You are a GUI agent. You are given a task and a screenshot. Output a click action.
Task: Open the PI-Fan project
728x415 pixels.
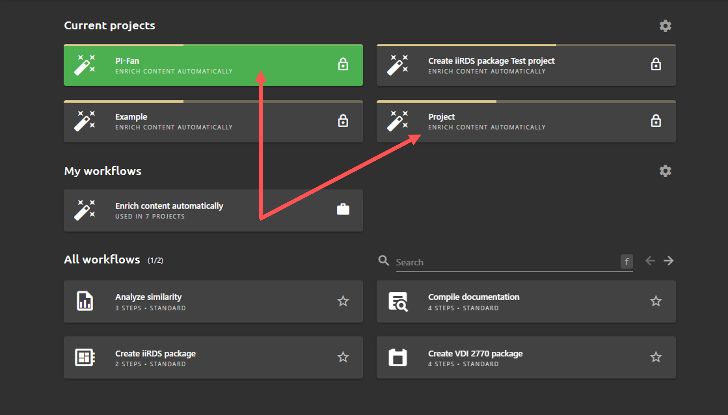tap(213, 65)
